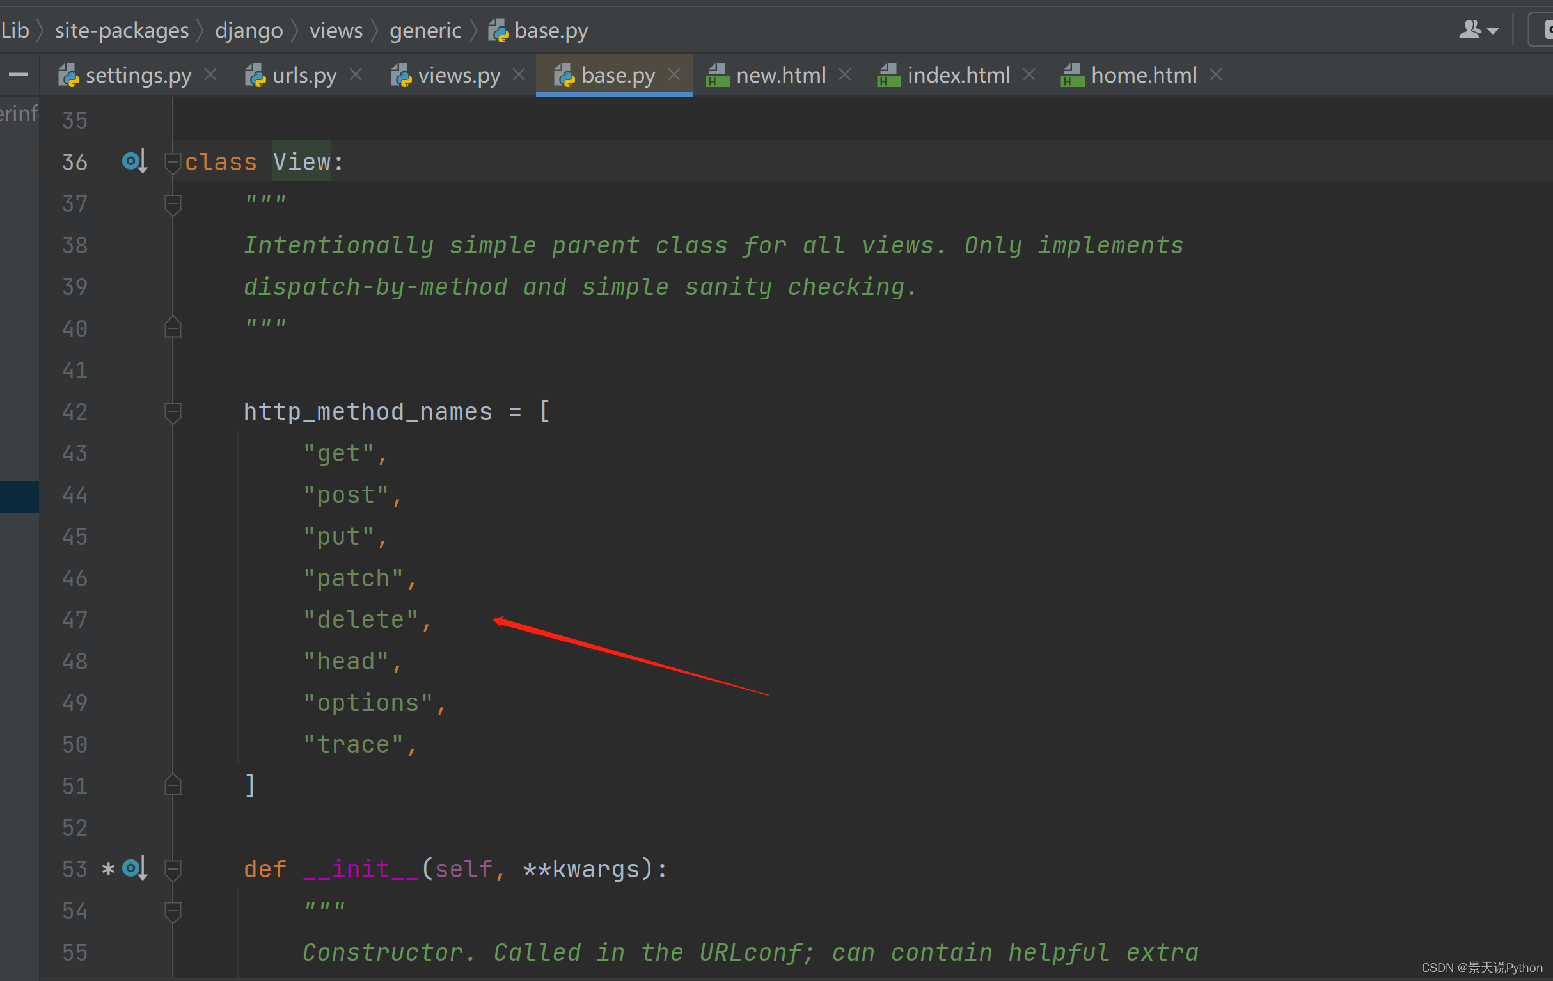The width and height of the screenshot is (1553, 981).
Task: Click the generic breadcrumb
Action: 425,30
